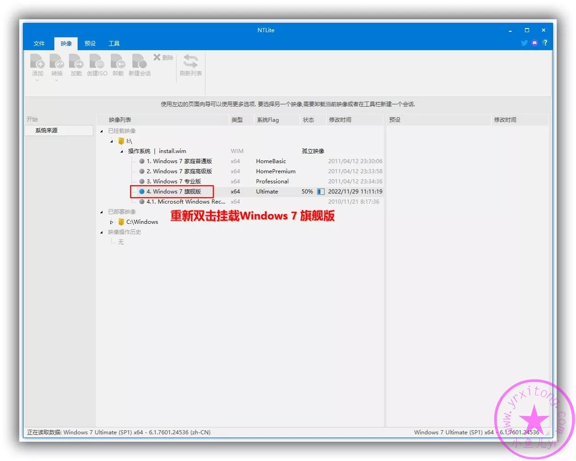
Task: Click the status dot of Windows 7 家庭高级版
Action: point(142,171)
